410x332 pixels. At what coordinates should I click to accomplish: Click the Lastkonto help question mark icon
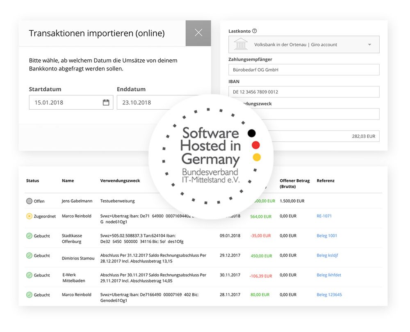[255, 31]
